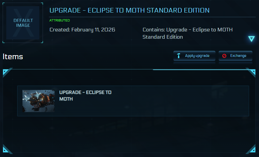Click the bottom-left corner bracket of items panel
The height and width of the screenshot is (157, 259).
pyautogui.click(x=7, y=150)
